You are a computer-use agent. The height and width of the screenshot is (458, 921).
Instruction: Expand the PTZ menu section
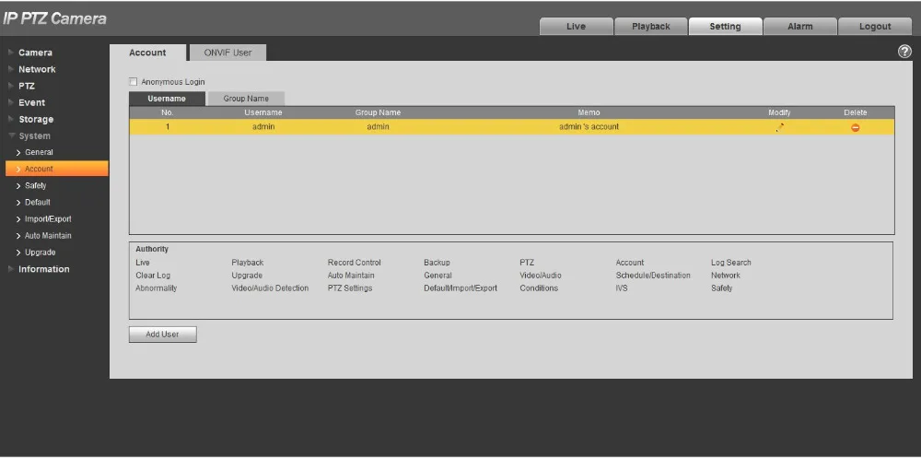tap(27, 86)
